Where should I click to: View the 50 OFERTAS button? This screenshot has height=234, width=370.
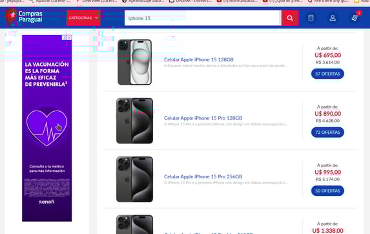(x=327, y=191)
